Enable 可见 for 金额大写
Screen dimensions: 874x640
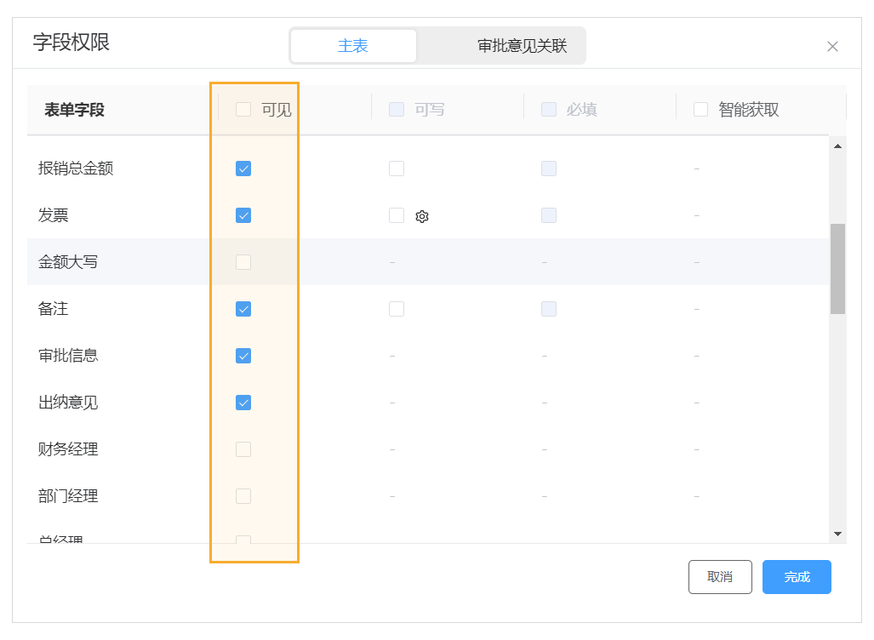click(x=243, y=262)
